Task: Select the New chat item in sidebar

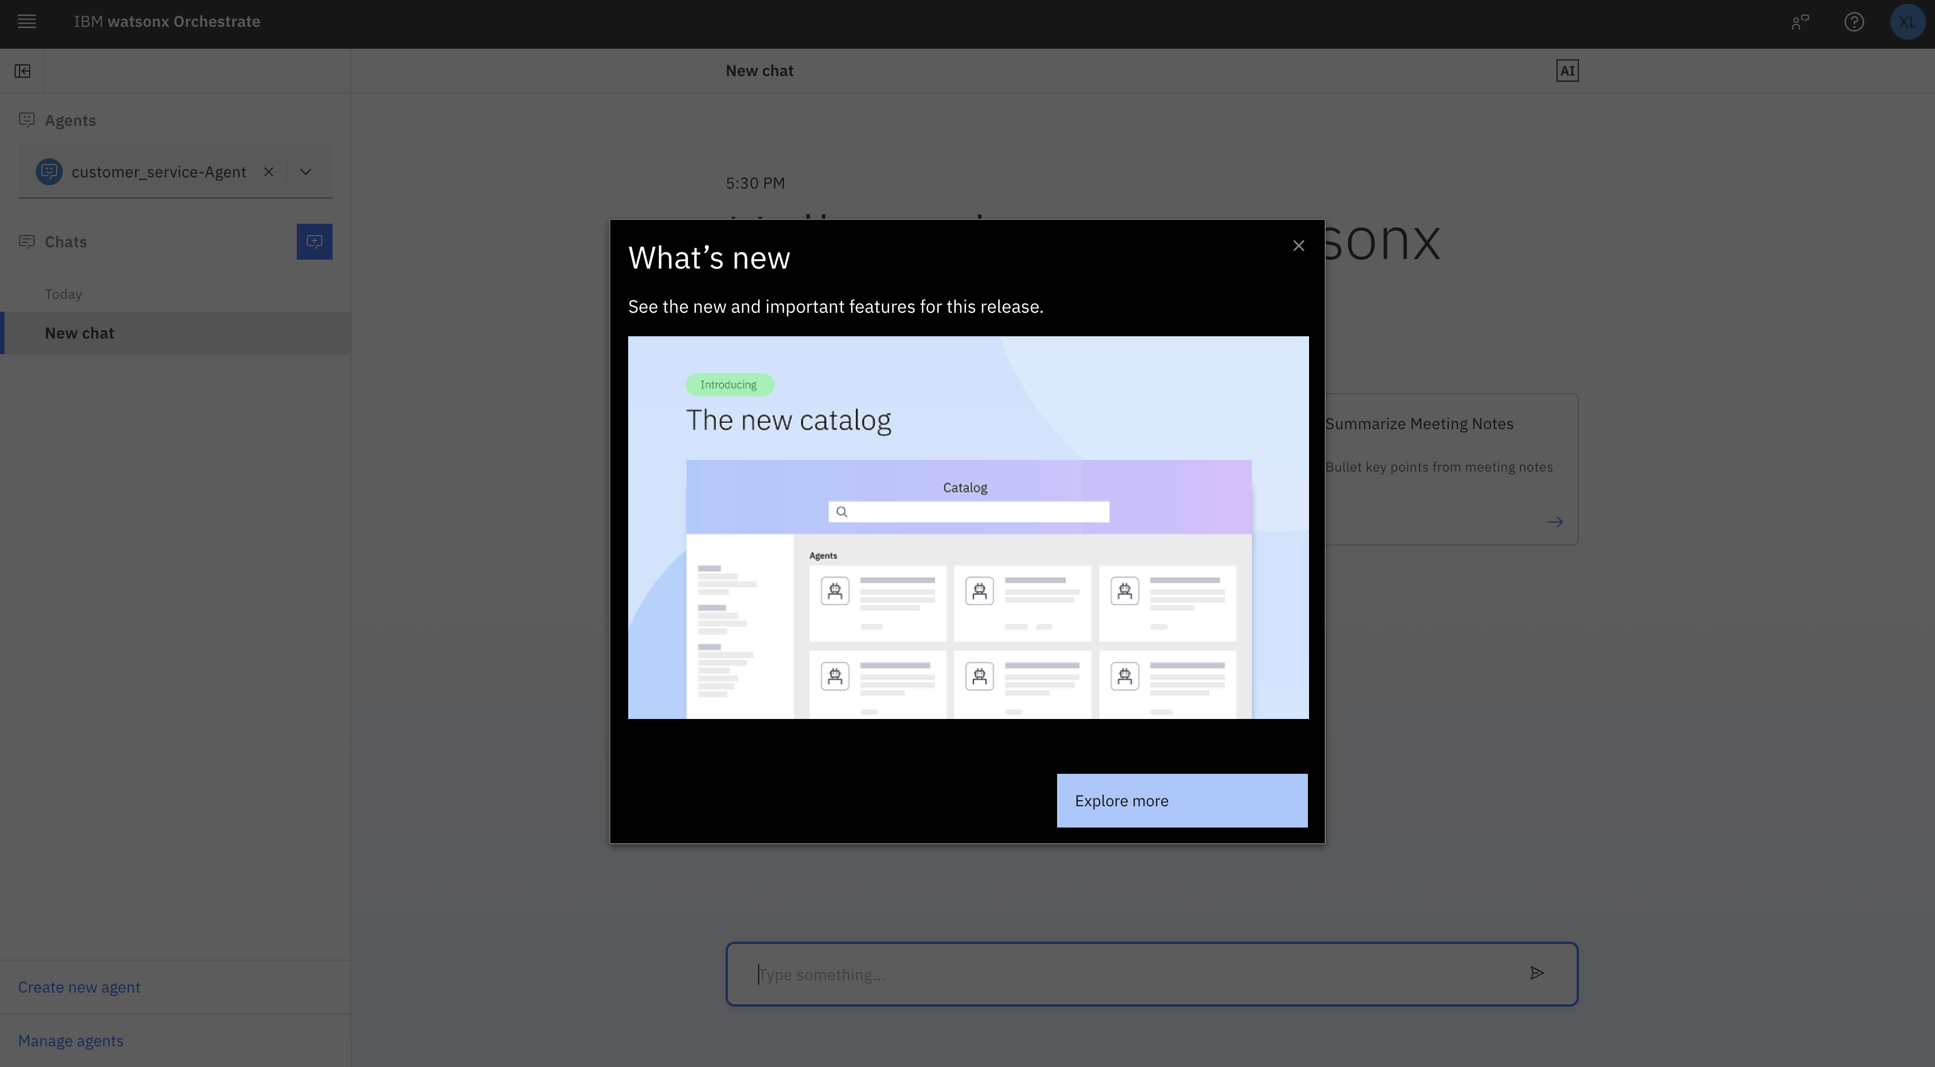Action: click(80, 333)
